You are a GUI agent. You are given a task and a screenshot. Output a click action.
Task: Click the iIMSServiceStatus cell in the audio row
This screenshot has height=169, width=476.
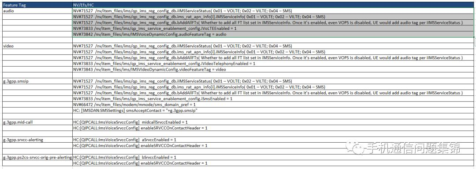(x=273, y=11)
